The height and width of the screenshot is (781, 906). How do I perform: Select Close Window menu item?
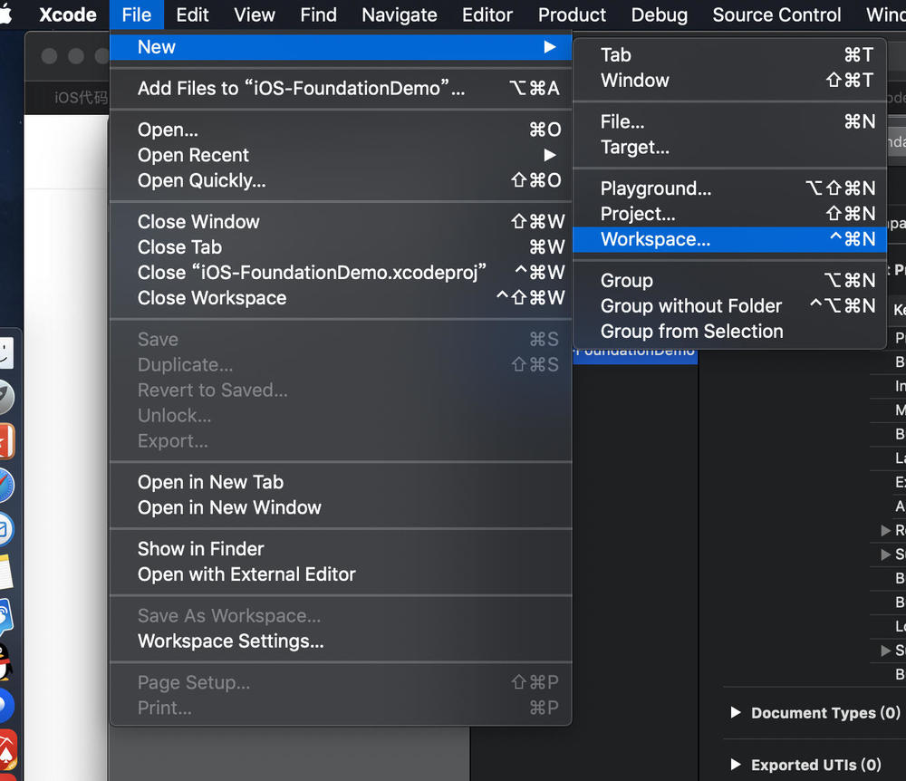[x=341, y=221]
